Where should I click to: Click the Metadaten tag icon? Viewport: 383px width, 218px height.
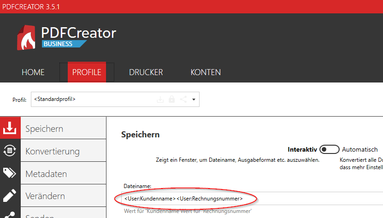tap(10, 173)
